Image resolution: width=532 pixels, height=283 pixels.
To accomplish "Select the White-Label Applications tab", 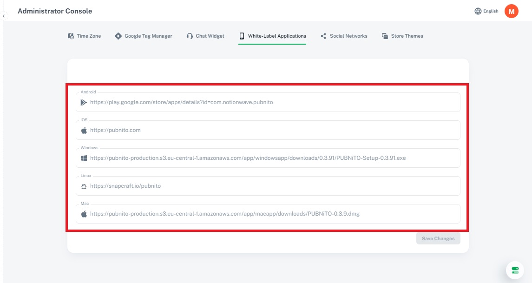I will pos(272,36).
